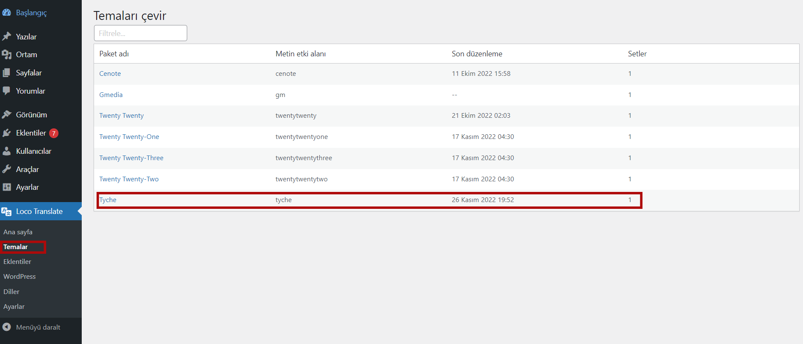Click the sets count for Twenty Twenty-One
The height and width of the screenshot is (344, 803).
point(630,137)
